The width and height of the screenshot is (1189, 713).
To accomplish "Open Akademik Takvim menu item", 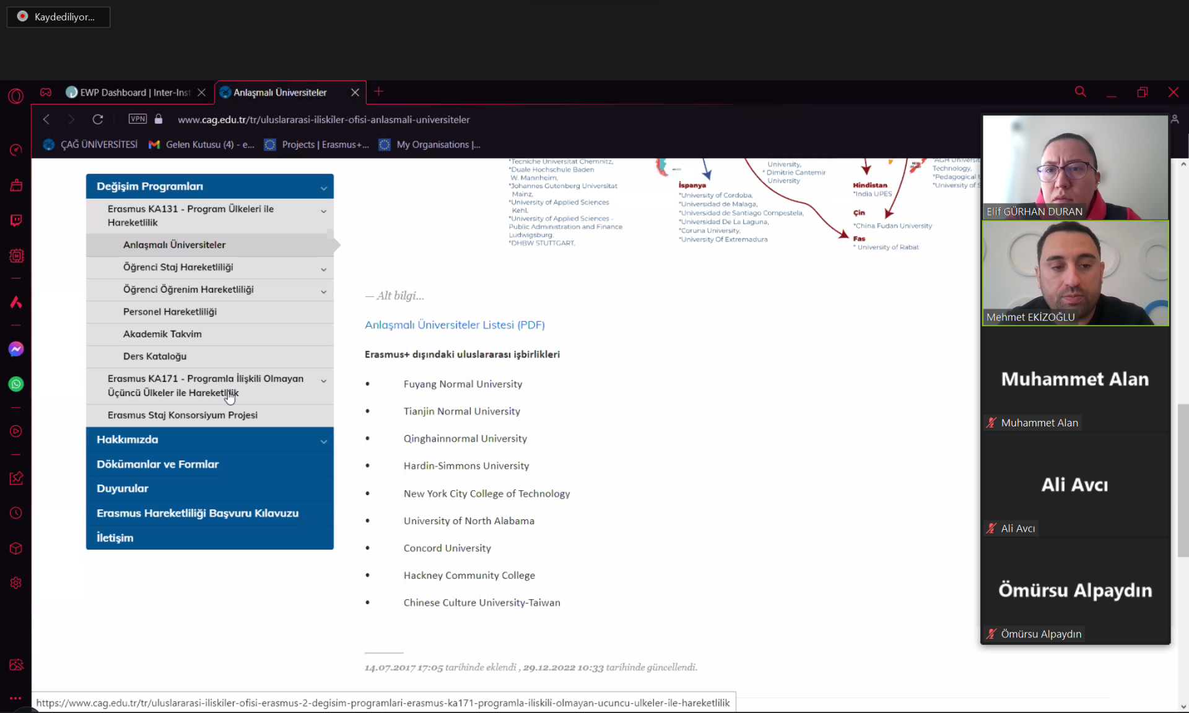I will tap(210, 334).
